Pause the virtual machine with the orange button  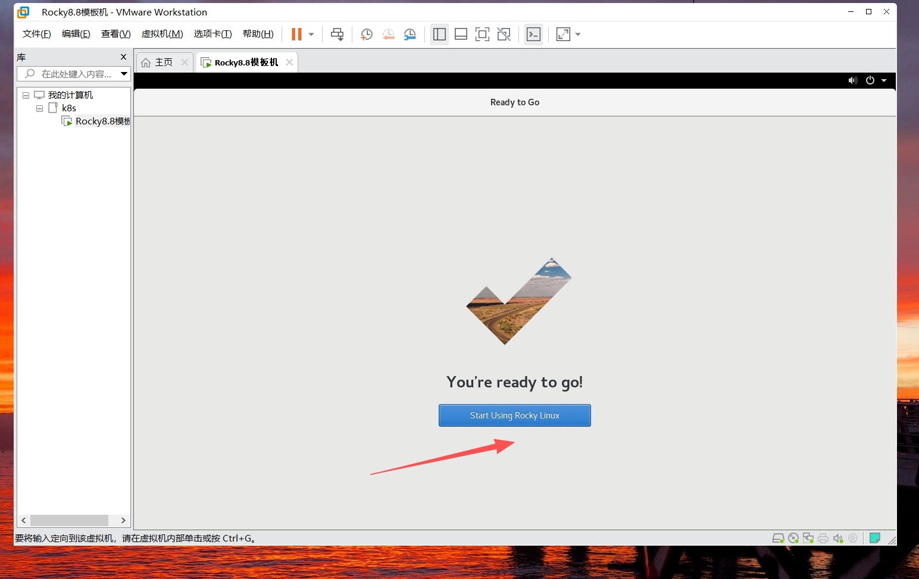296,35
